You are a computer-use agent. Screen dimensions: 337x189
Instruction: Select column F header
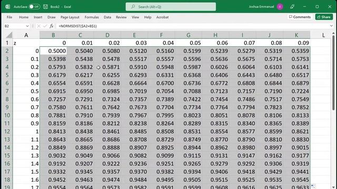161,35
